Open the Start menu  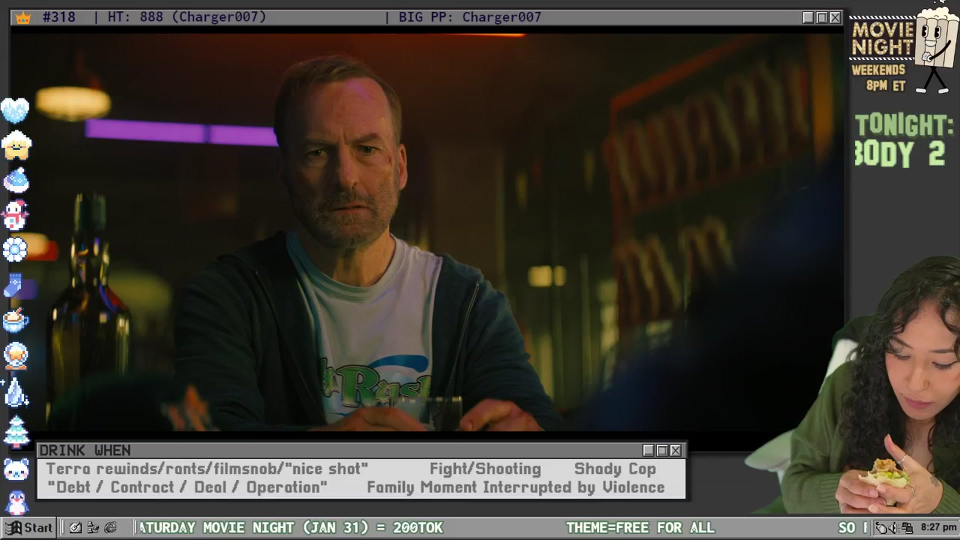29,527
